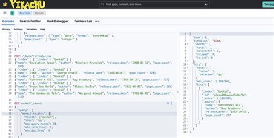Screen dimensions: 274x138
Task: Click the Fahrenheit 451 line in the editor
Action: (x=92, y=80)
